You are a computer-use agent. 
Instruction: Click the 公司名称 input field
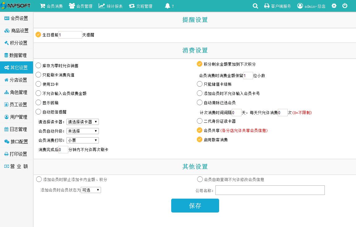coord(270,190)
